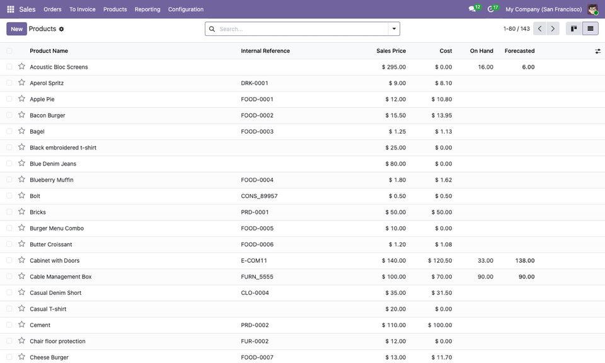Click the Search input field
This screenshot has width=605, height=363.
[302, 29]
